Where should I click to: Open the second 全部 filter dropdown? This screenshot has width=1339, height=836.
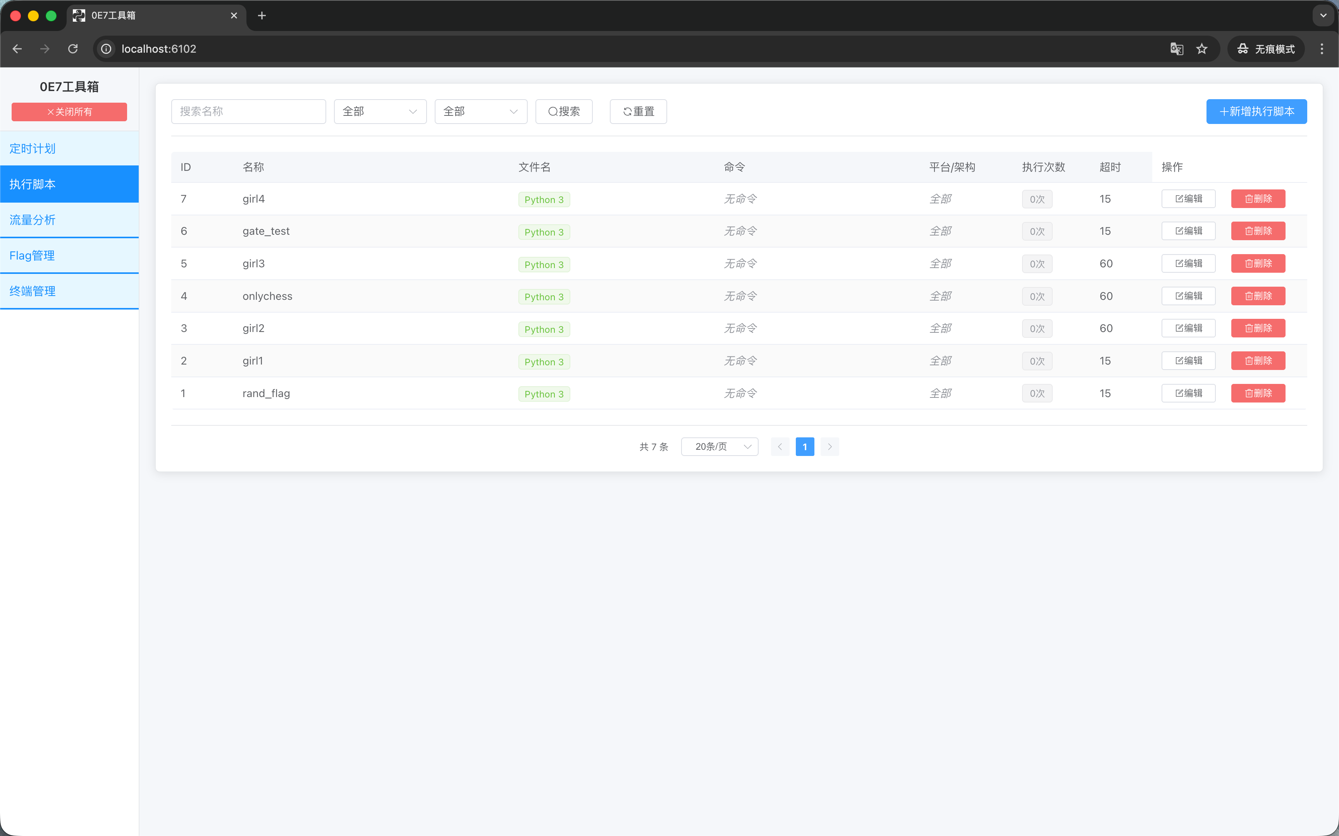coord(480,112)
